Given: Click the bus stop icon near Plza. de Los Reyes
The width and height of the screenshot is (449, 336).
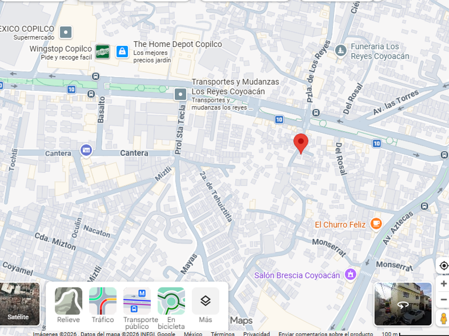Looking at the screenshot, I should click(x=316, y=113).
